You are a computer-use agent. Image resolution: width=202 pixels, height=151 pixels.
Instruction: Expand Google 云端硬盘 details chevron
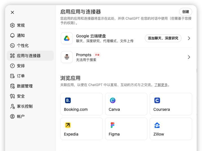click(x=189, y=38)
